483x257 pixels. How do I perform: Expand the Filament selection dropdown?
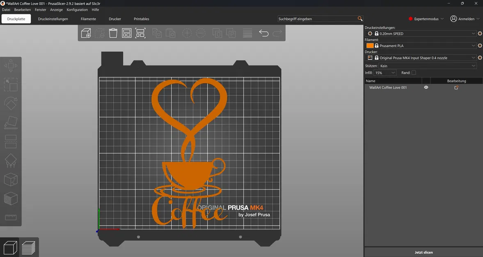pyautogui.click(x=473, y=45)
